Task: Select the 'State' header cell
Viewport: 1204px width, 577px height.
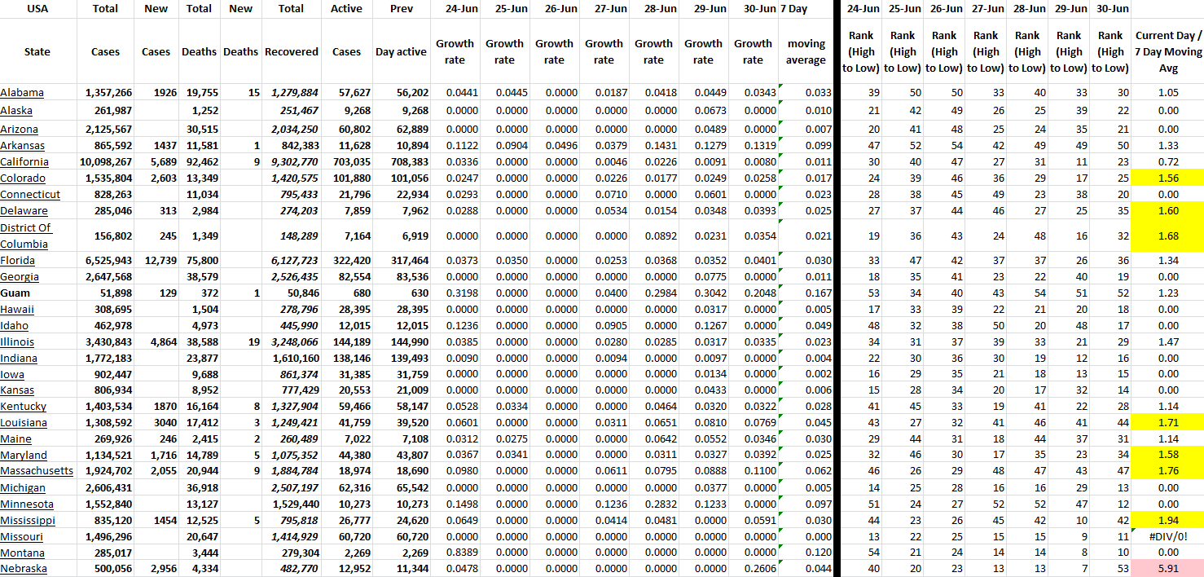Action: [x=37, y=51]
